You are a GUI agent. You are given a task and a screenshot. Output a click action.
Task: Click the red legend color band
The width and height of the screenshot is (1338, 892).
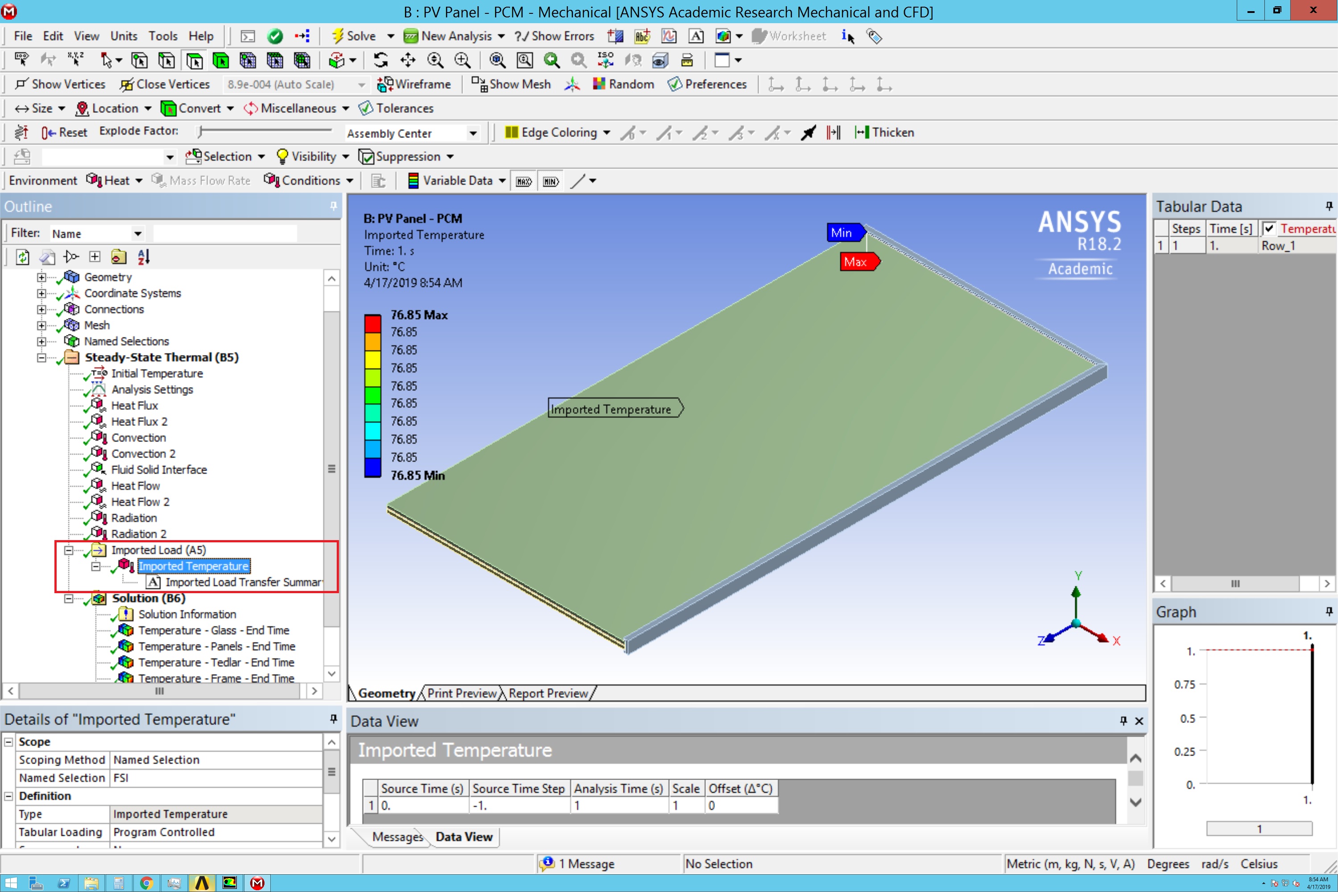tap(372, 324)
